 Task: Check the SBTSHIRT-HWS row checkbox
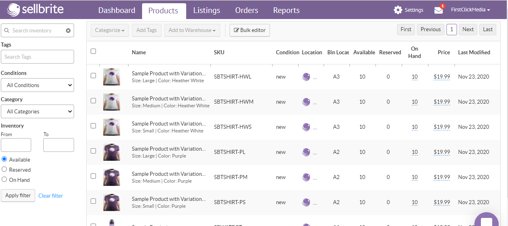point(94,126)
